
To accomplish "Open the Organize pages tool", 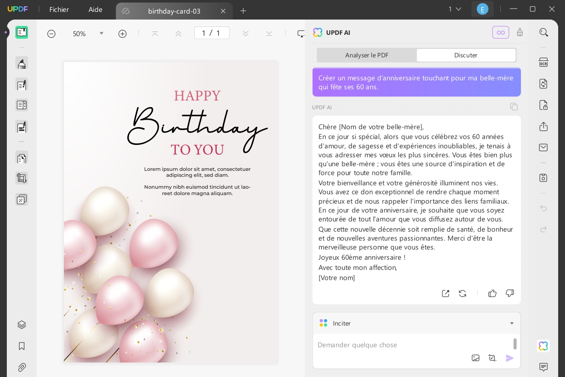I will click(x=22, y=158).
